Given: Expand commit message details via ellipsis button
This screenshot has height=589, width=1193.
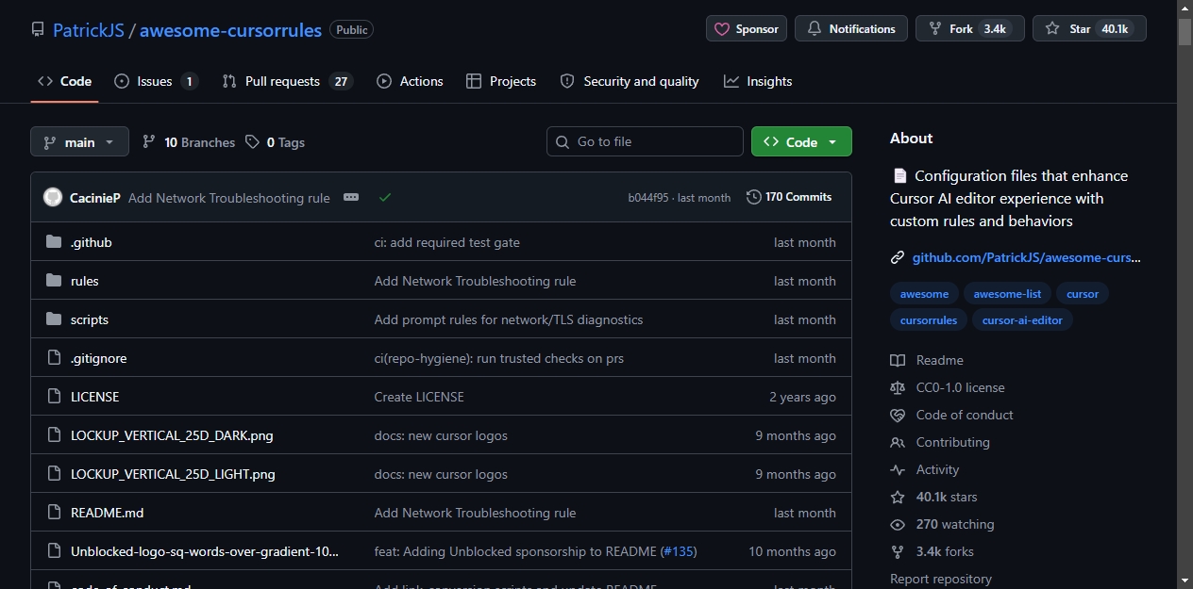Looking at the screenshot, I should [x=351, y=197].
